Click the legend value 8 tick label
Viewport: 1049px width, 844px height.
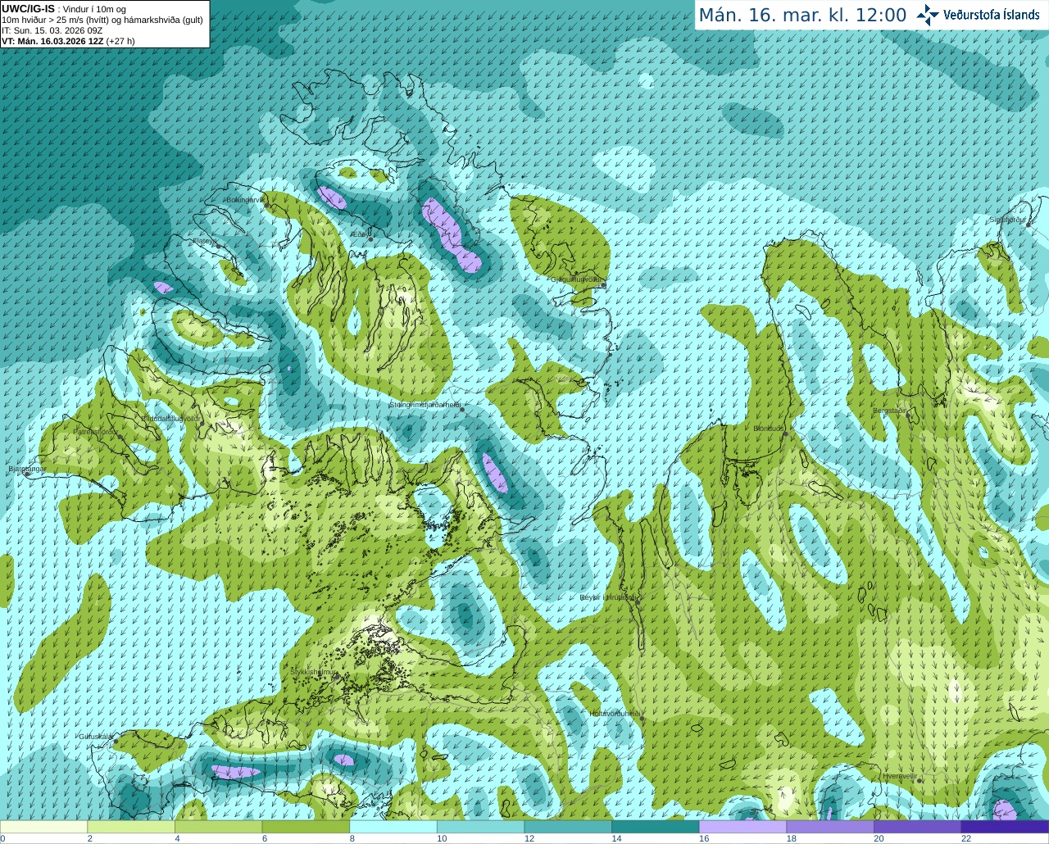point(352,838)
